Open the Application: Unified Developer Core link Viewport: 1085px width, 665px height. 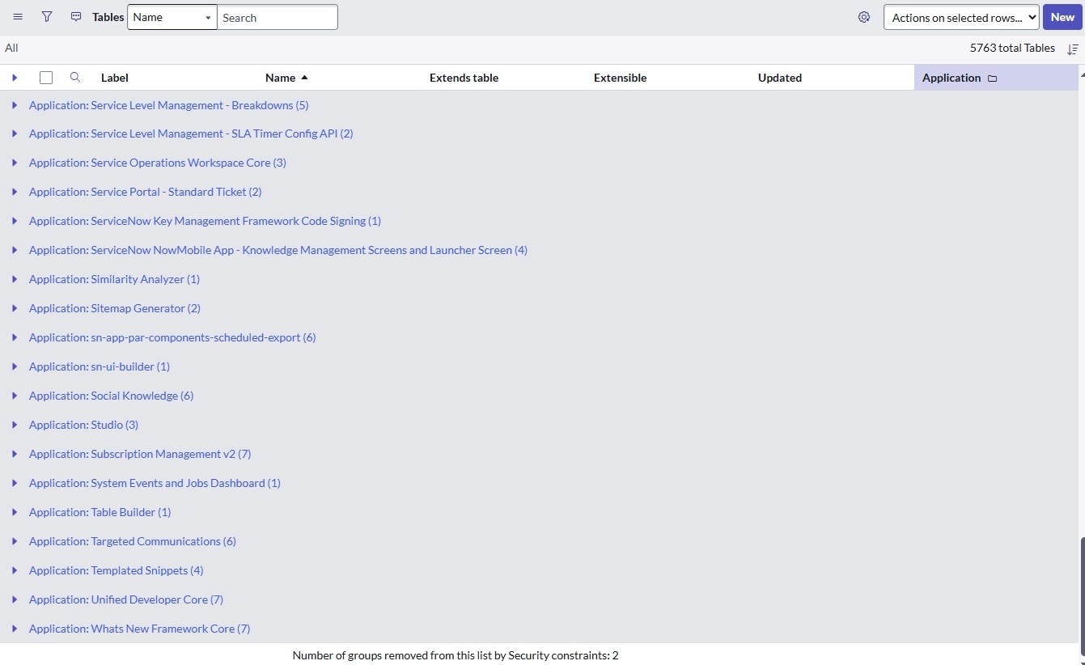[125, 599]
